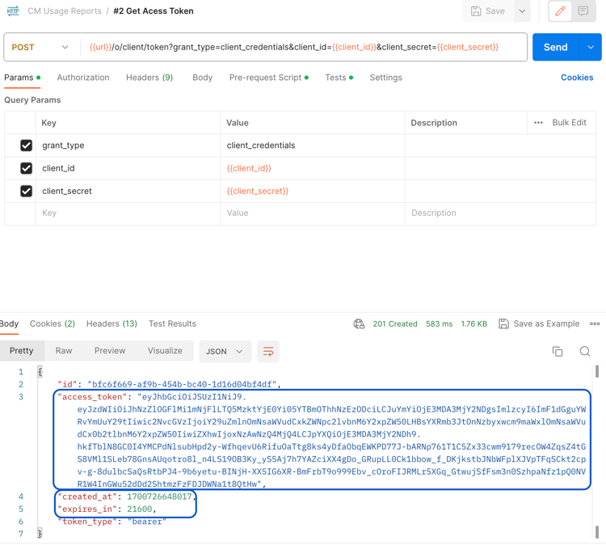Viewport: 606px width, 545px height.
Task: Toggle the line wrap icon
Action: pyautogui.click(x=268, y=351)
